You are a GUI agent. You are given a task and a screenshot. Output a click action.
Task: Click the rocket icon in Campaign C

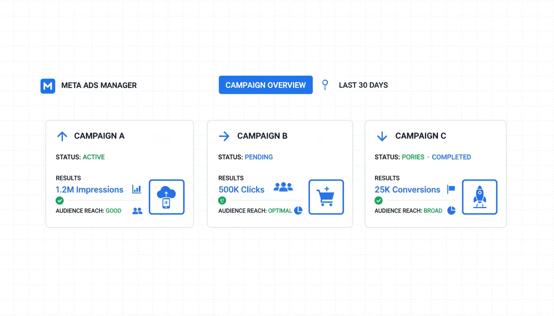tap(479, 197)
